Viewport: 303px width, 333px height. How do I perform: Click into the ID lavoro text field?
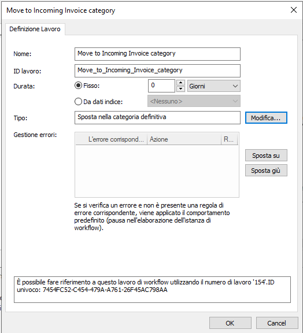[x=157, y=71]
